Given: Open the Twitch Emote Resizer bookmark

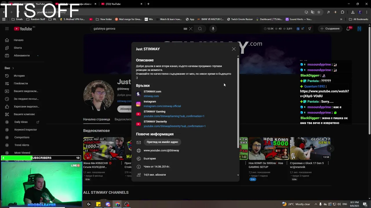Looking at the screenshot, I should (240, 19).
